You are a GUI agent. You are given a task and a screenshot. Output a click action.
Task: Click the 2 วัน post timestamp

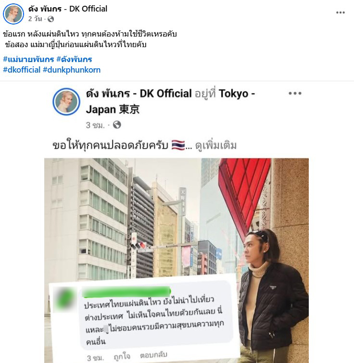click(35, 19)
